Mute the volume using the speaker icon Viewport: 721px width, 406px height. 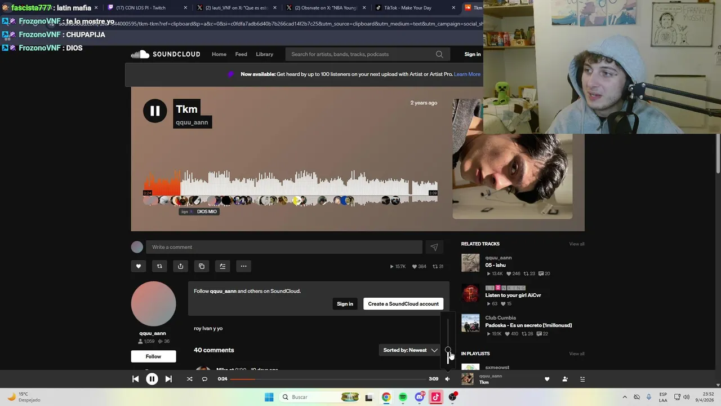447,379
